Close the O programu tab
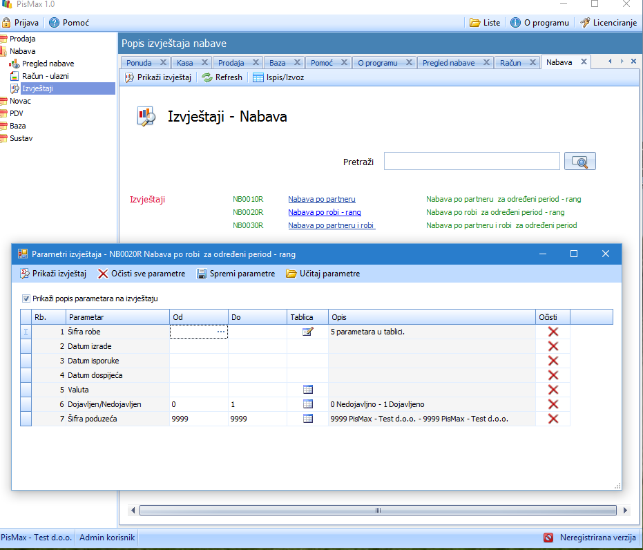 (409, 62)
